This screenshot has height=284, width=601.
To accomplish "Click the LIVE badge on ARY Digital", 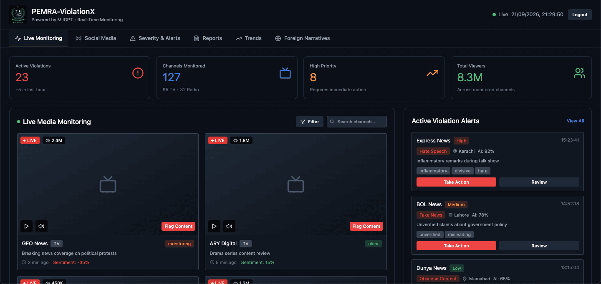I will [218, 140].
